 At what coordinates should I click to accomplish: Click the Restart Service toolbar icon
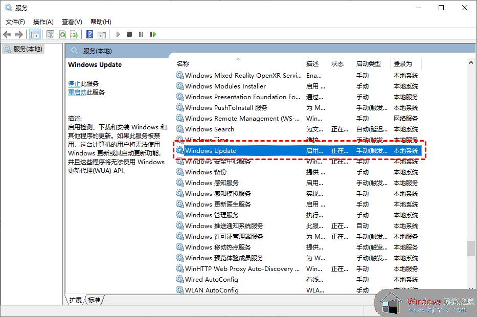tap(153, 34)
